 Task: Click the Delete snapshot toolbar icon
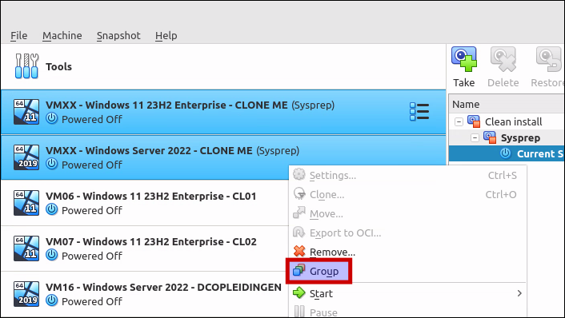point(503,59)
